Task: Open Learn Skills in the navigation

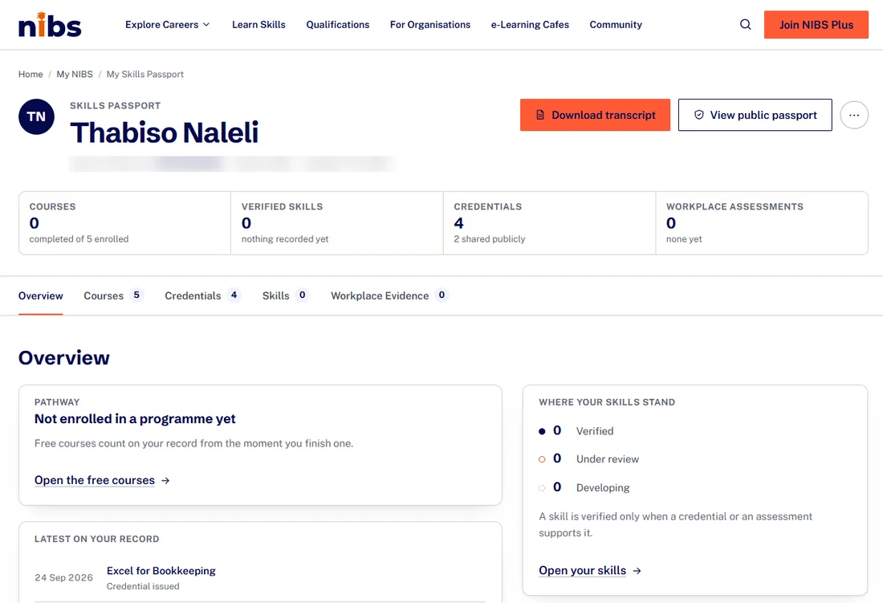Action: 258,25
